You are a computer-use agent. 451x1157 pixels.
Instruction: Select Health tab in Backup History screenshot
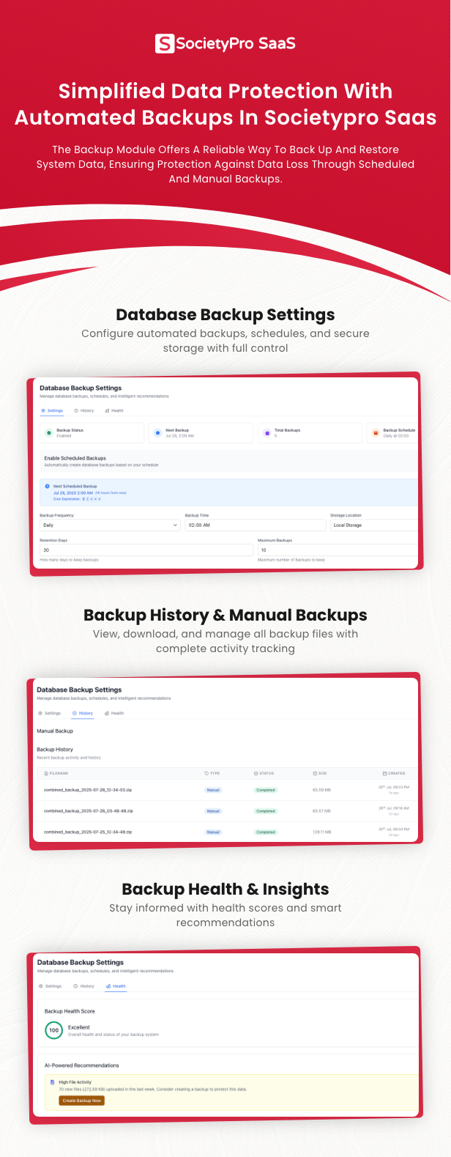click(114, 713)
